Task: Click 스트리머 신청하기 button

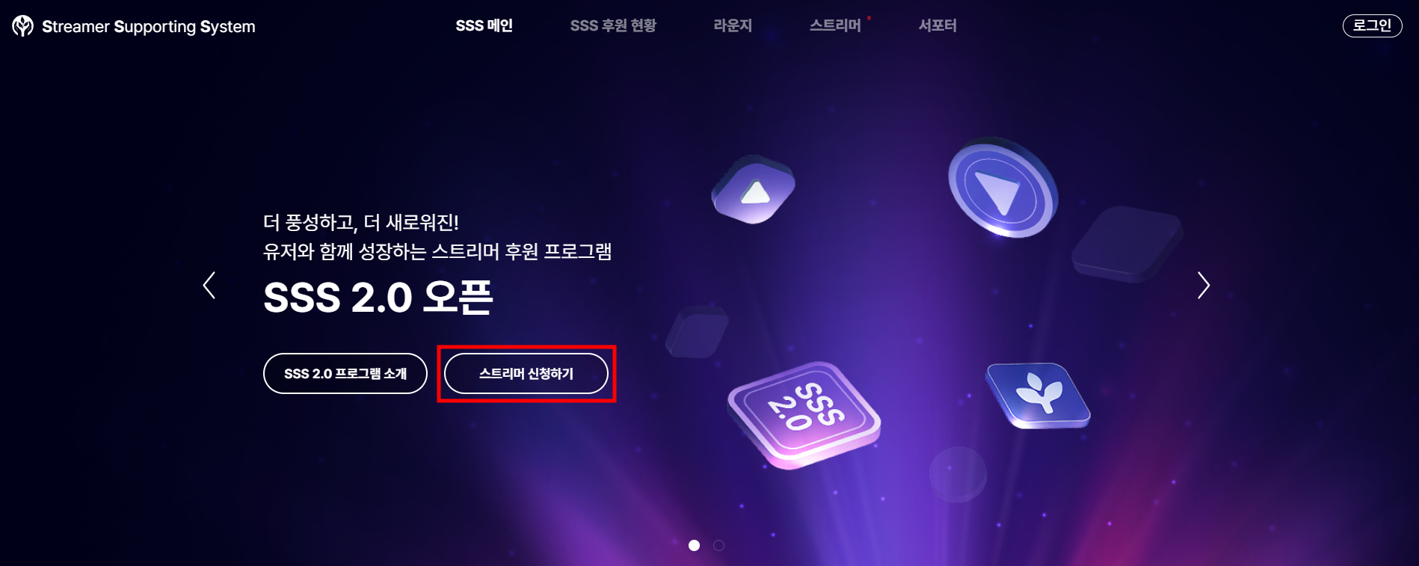Action: 526,373
